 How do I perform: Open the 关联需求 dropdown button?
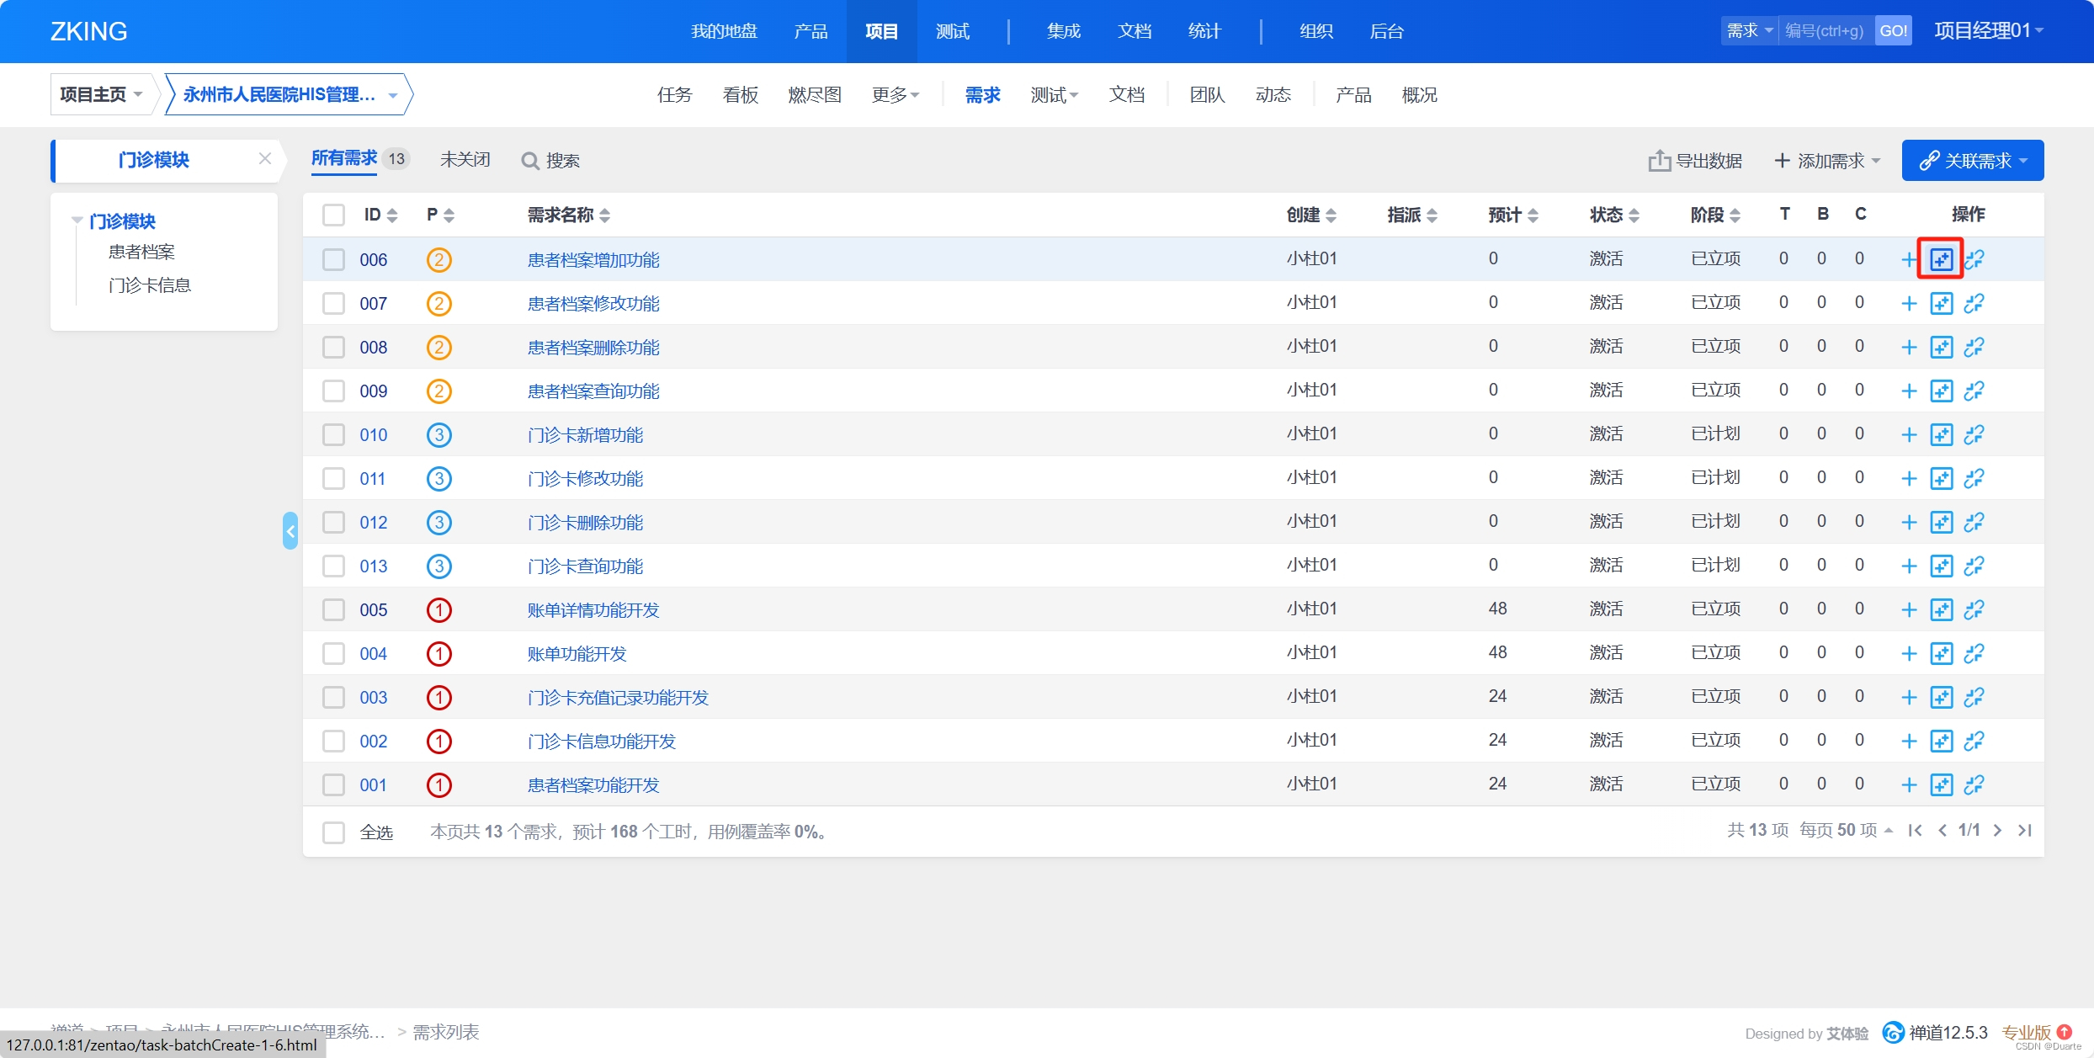[1972, 161]
